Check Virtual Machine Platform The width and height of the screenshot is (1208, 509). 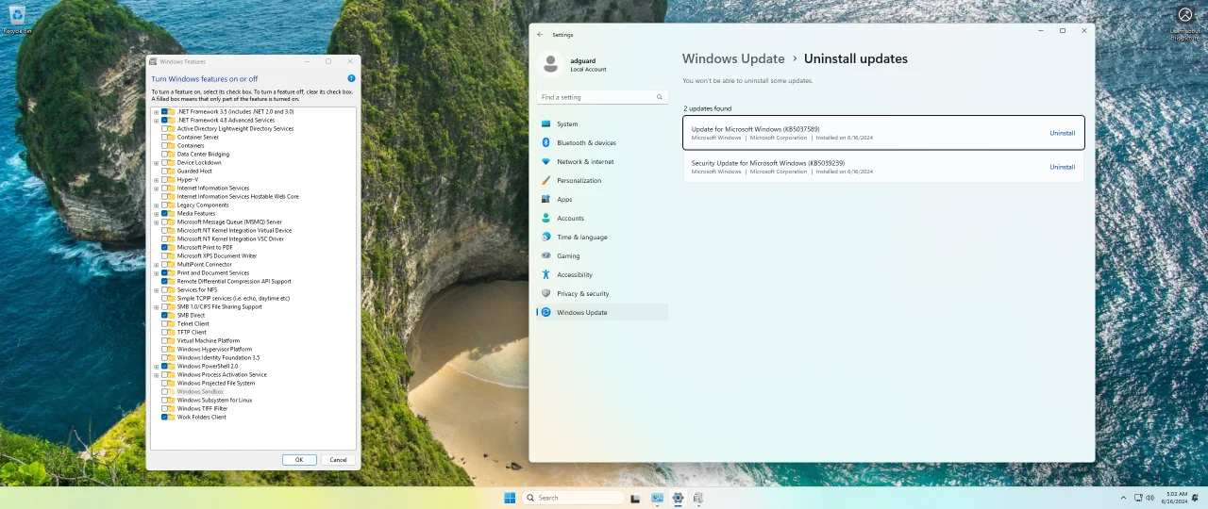tap(164, 341)
